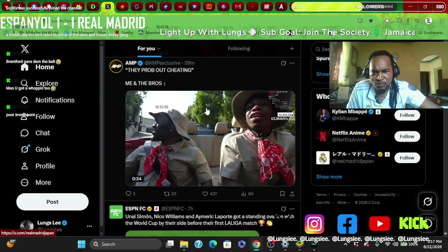Screen dimensions: 448x252
Task: Open more options on ESPN FC post
Action: pos(292,209)
